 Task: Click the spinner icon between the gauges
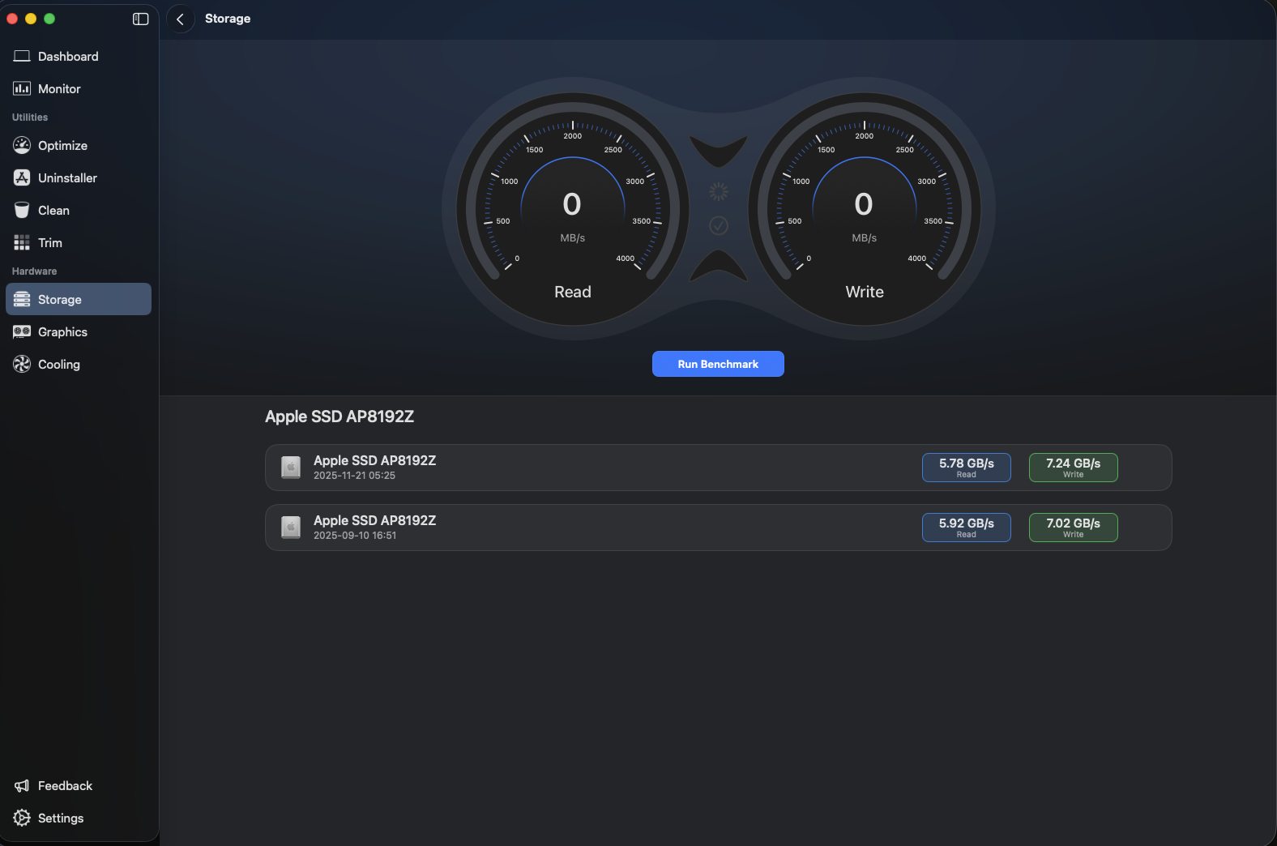pos(719,191)
